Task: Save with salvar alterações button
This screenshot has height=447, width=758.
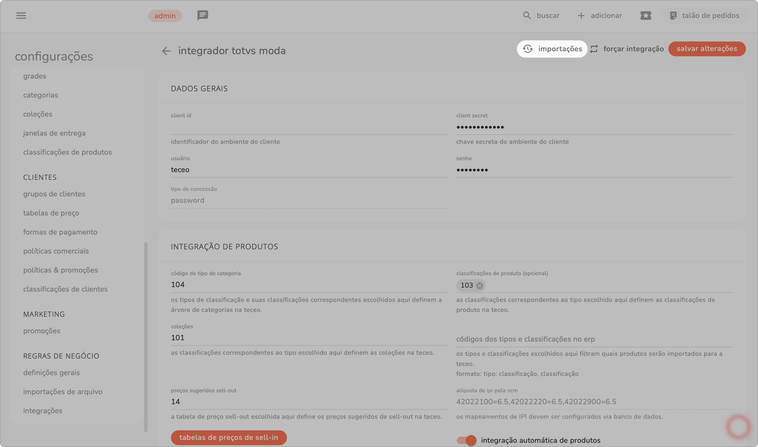Action: 706,49
